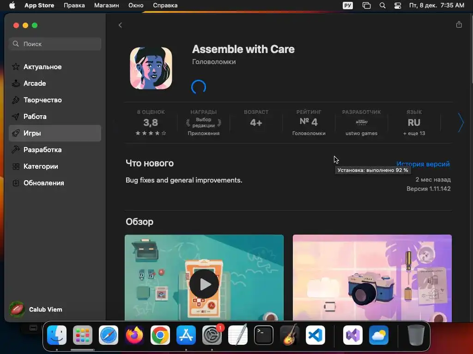Open Разработка in the sidebar
473x354 pixels.
click(x=55, y=150)
